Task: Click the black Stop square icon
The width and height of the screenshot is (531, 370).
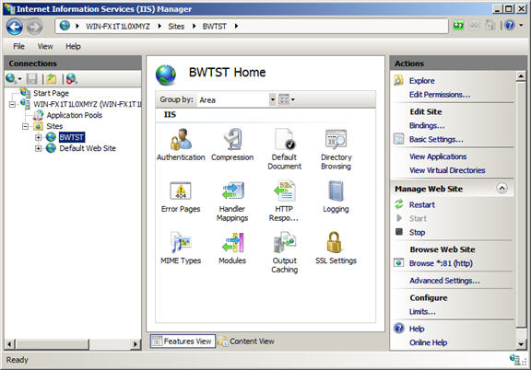Action: tap(399, 232)
